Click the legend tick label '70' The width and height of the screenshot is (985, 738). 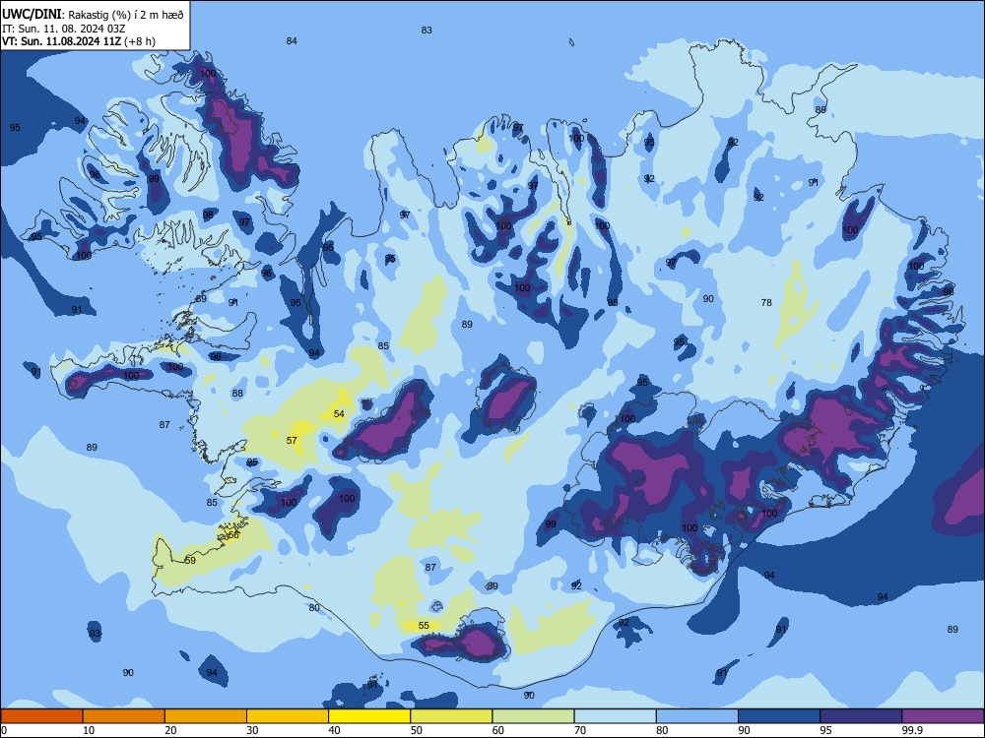coord(580,730)
